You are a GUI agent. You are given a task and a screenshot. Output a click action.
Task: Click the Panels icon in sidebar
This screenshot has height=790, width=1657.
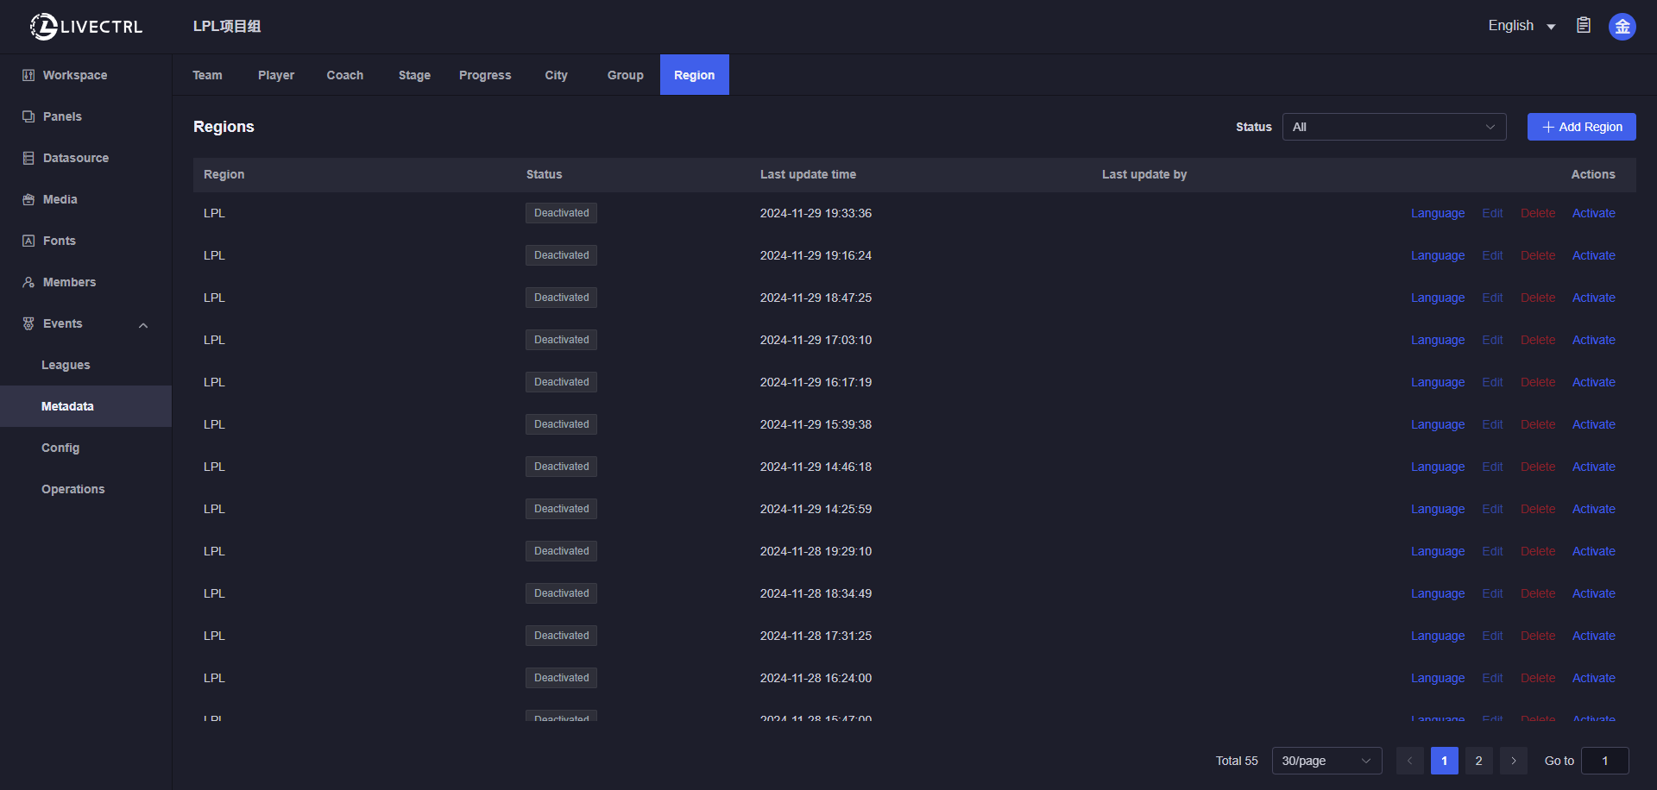28,116
